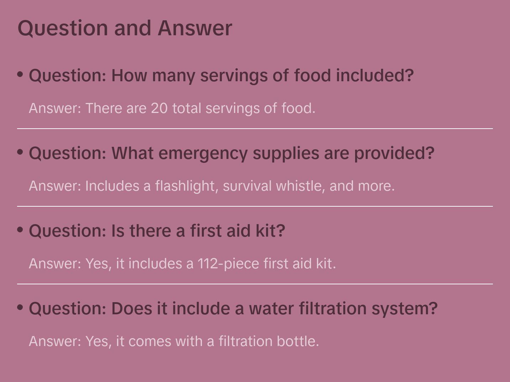Click the bullet beside the first aid kit question

coord(20,230)
